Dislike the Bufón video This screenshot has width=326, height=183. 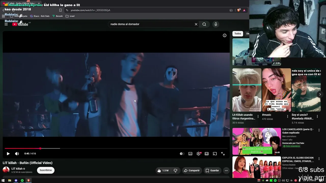[175, 171]
